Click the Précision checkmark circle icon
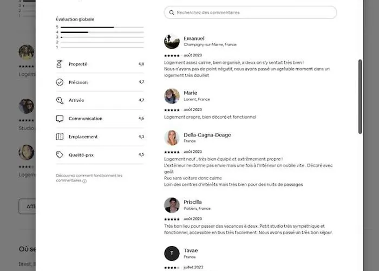Image resolution: width=379 pixels, height=271 pixels. 60,82
